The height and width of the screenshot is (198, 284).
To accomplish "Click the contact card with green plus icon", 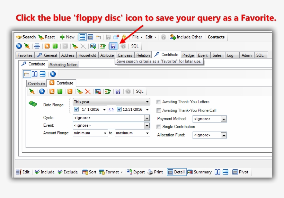I will click(x=93, y=46).
